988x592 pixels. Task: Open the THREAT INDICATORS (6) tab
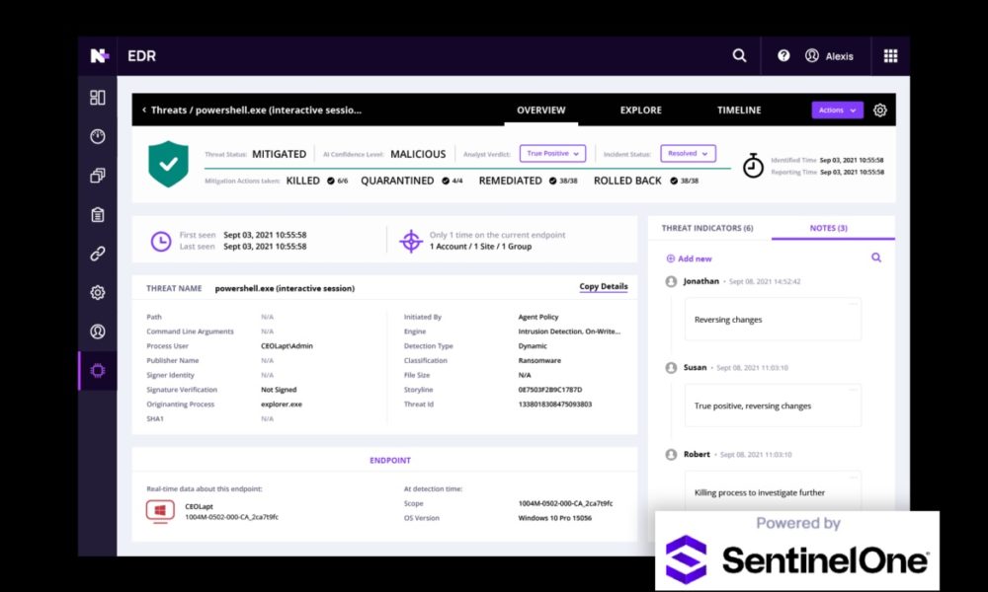[707, 228]
